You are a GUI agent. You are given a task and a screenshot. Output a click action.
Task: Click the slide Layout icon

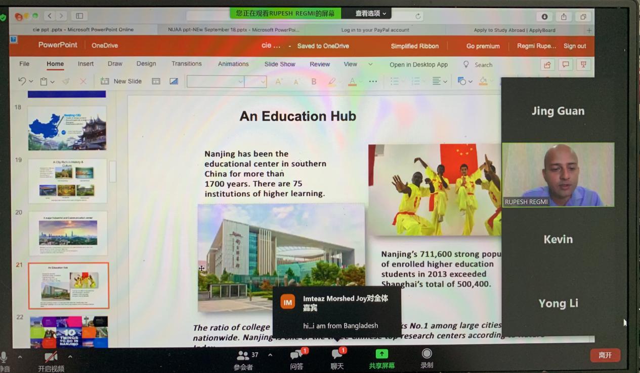[156, 81]
